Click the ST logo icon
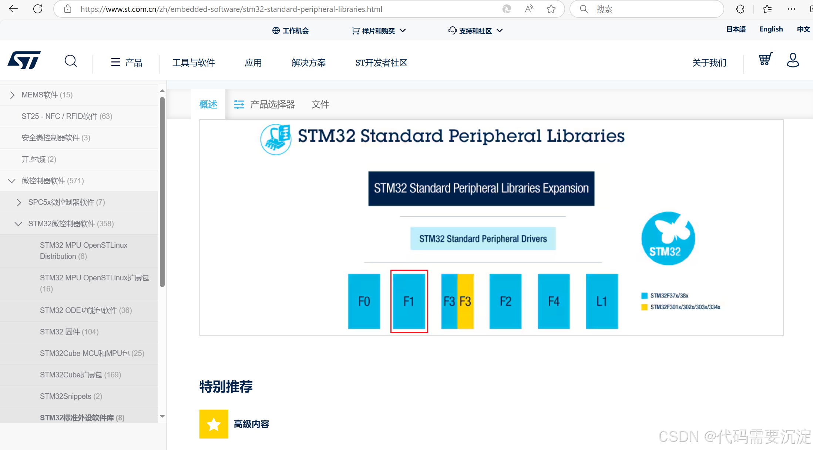This screenshot has height=450, width=813. [24, 60]
